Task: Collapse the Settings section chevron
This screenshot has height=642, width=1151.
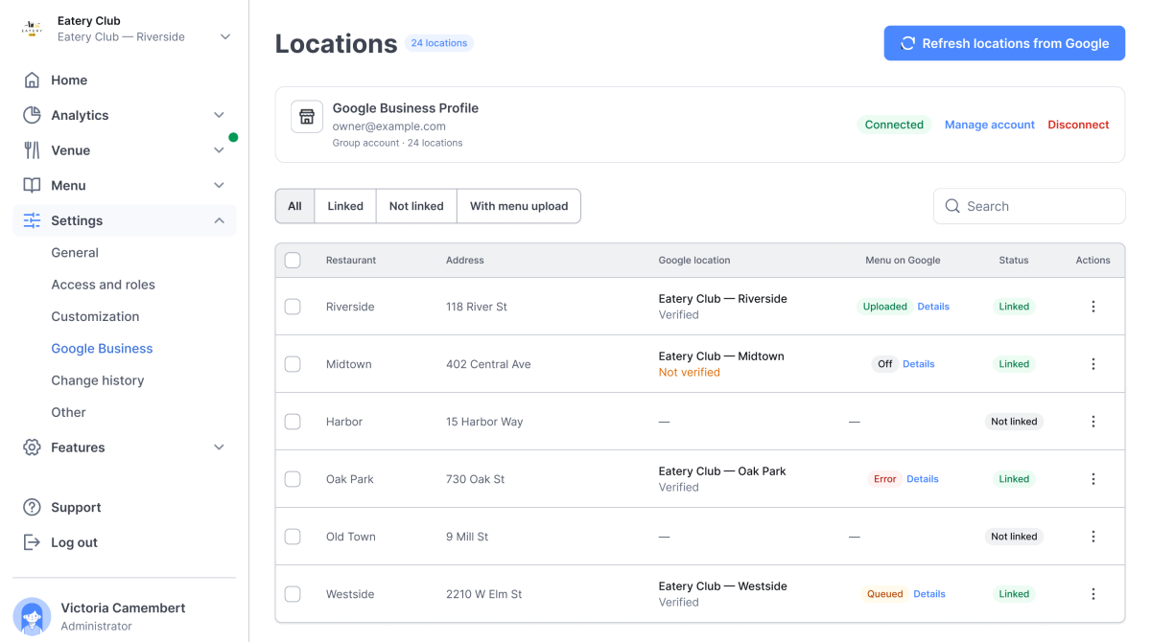Action: 219,220
